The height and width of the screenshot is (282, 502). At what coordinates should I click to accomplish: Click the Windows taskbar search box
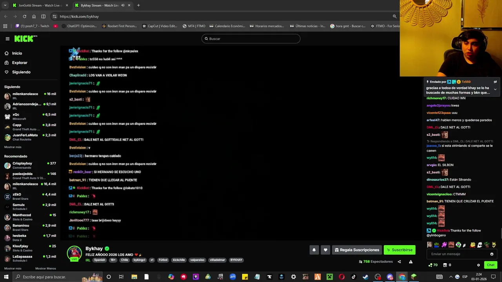[57, 277]
